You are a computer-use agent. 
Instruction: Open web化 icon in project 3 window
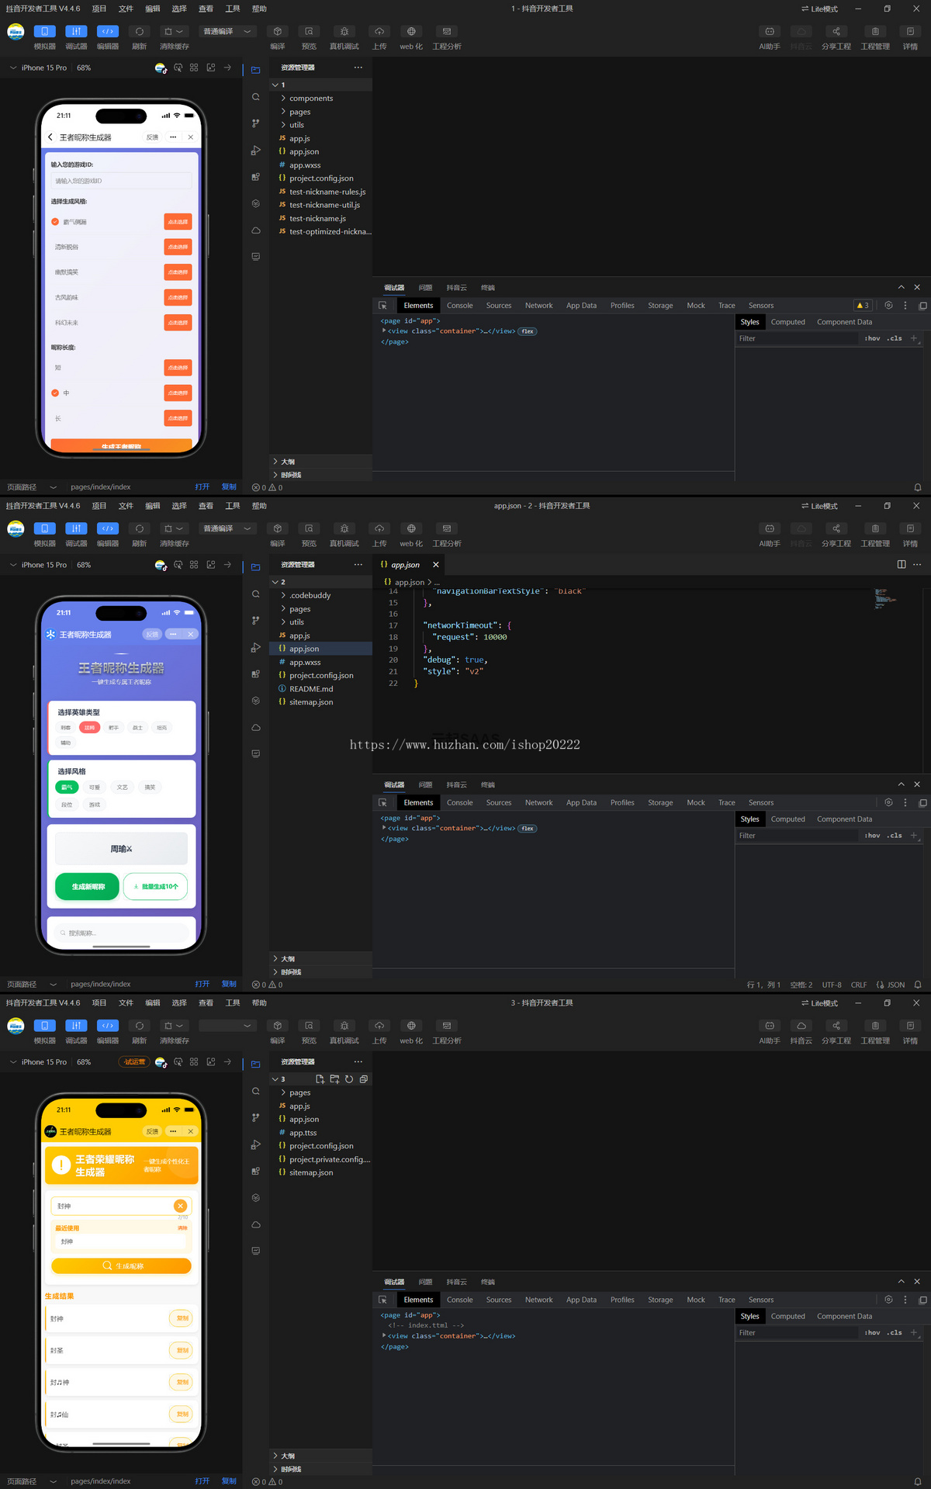click(411, 1026)
